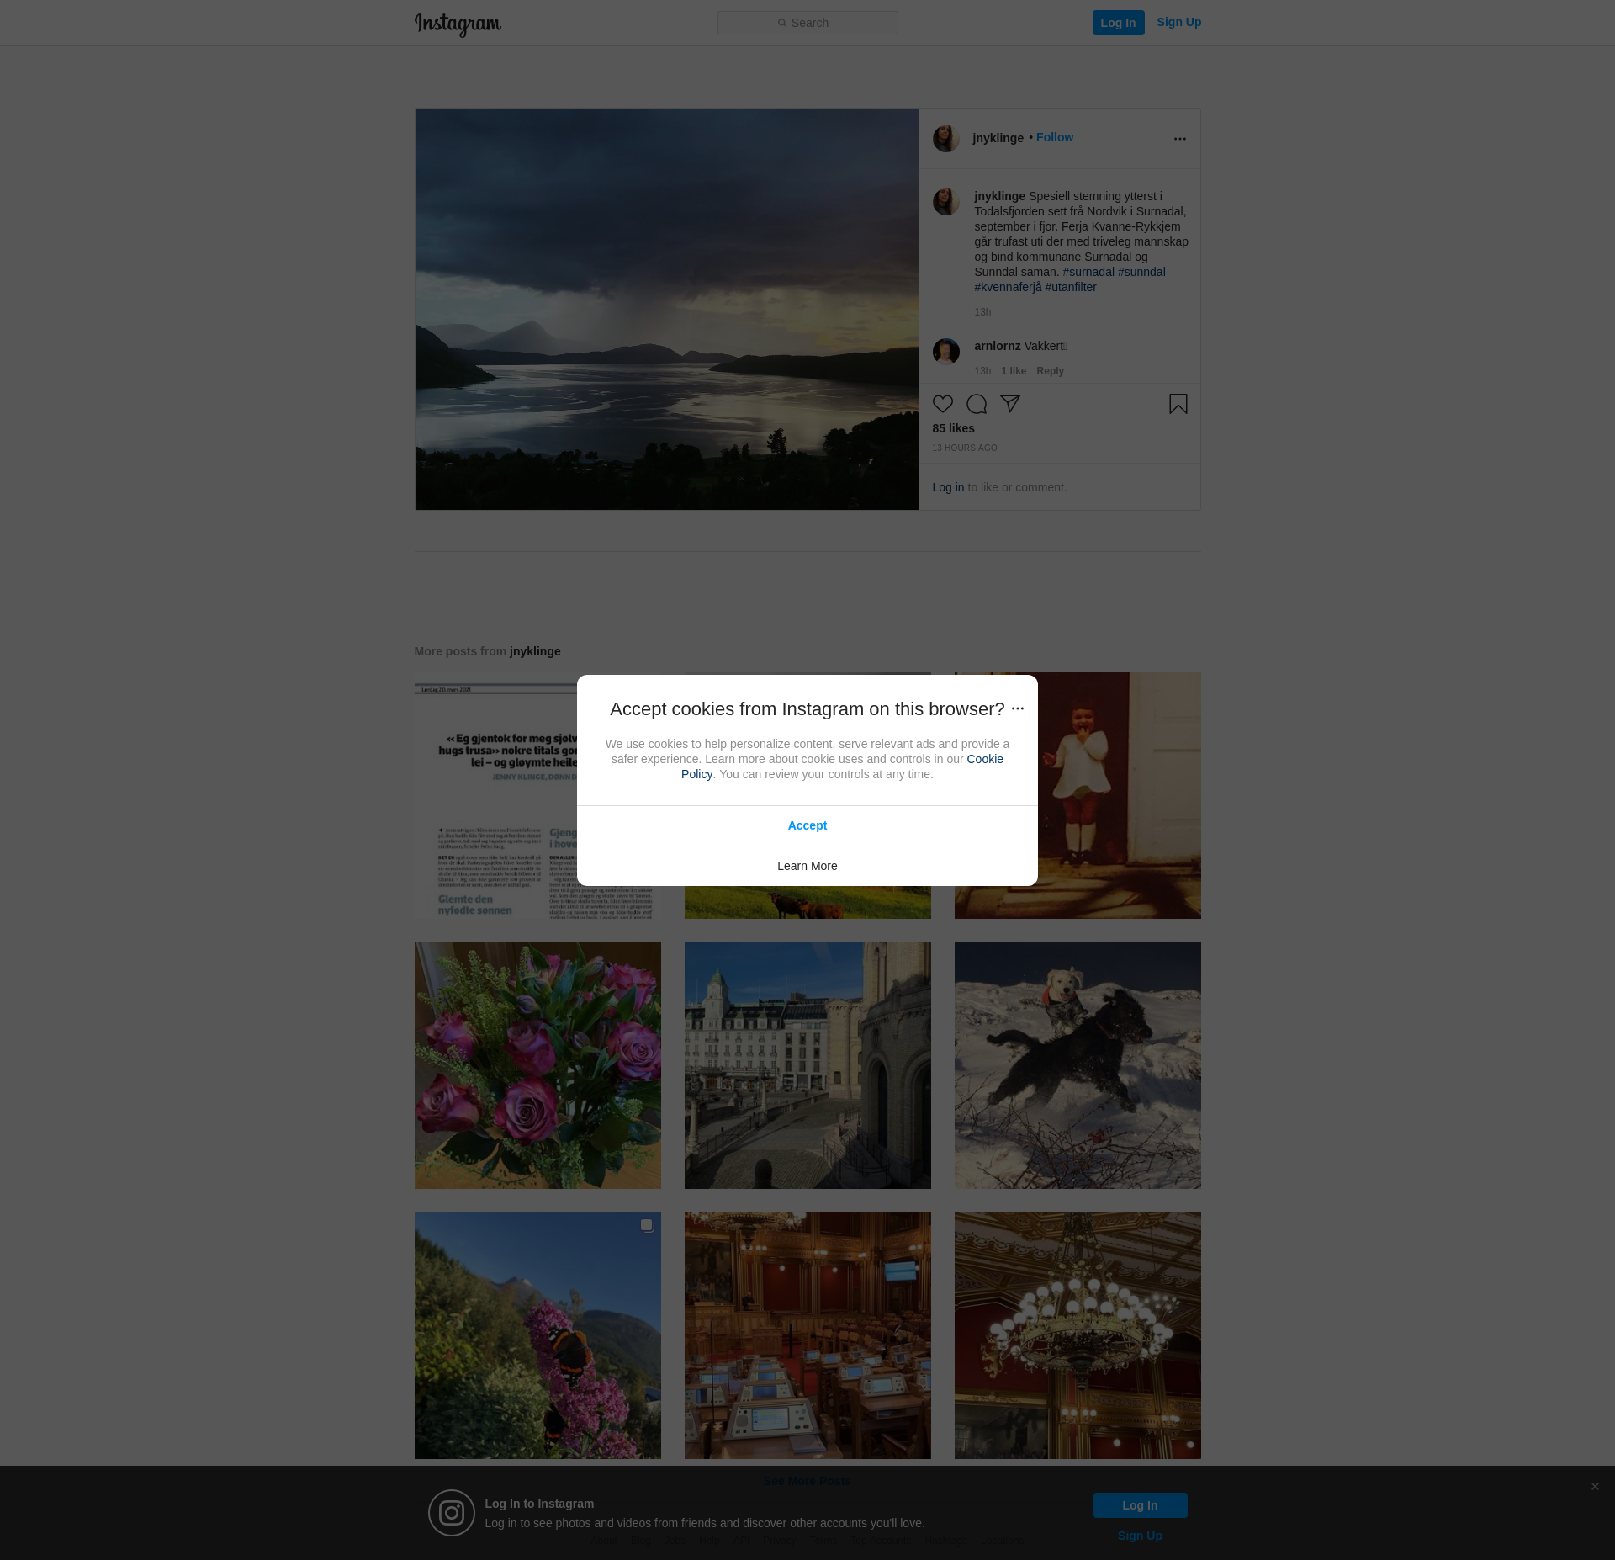Viewport: 1615px width, 1560px height.
Task: Dismiss the login banner with X
Action: point(1594,1487)
